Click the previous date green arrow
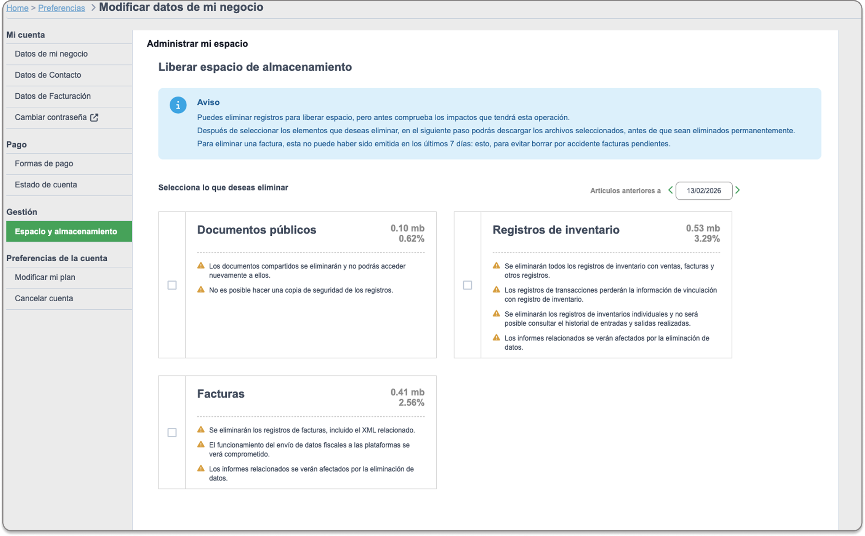Viewport: 865px width, 536px height. pos(670,190)
